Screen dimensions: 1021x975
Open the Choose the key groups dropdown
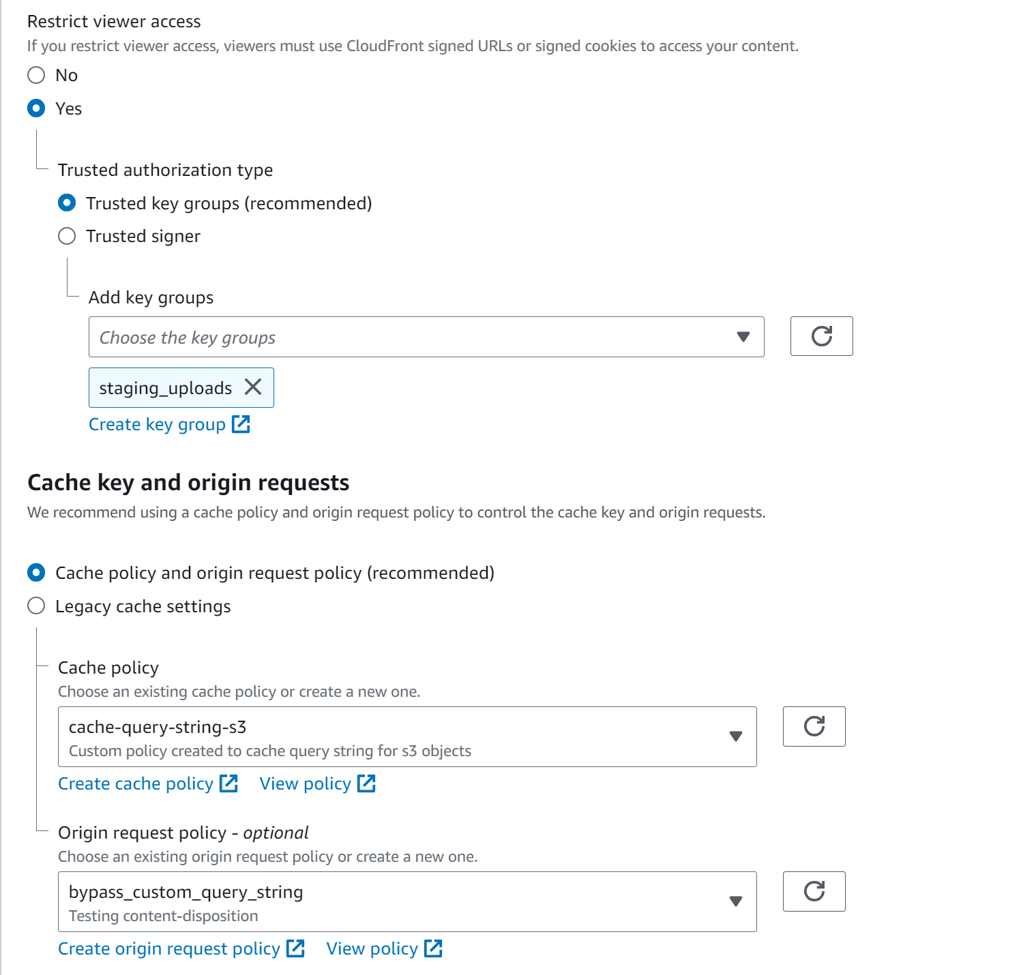pyautogui.click(x=743, y=336)
